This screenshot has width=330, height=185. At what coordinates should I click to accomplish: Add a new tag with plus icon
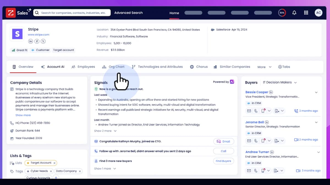(56, 178)
